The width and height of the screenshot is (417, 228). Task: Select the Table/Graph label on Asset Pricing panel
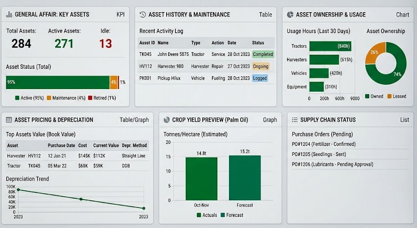pos(134,120)
